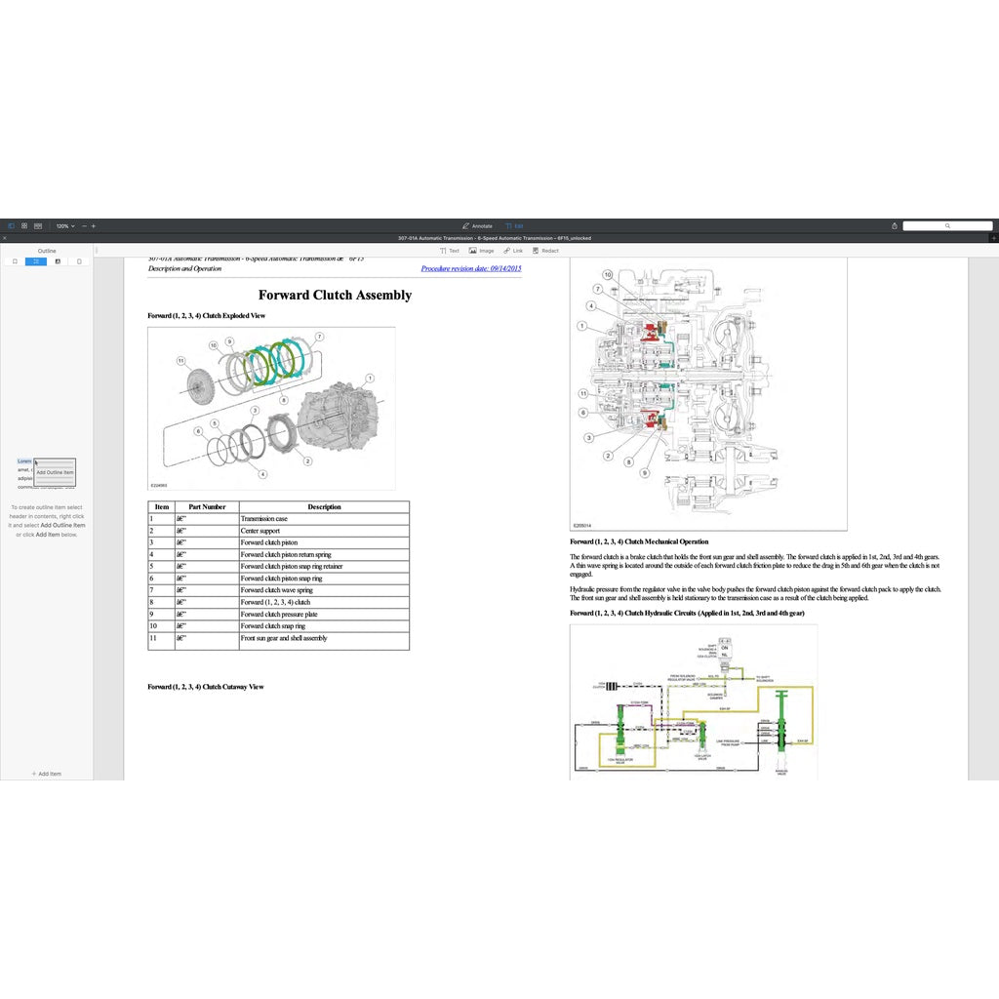Select the Image editing tool
The height and width of the screenshot is (999, 999).
[480, 251]
